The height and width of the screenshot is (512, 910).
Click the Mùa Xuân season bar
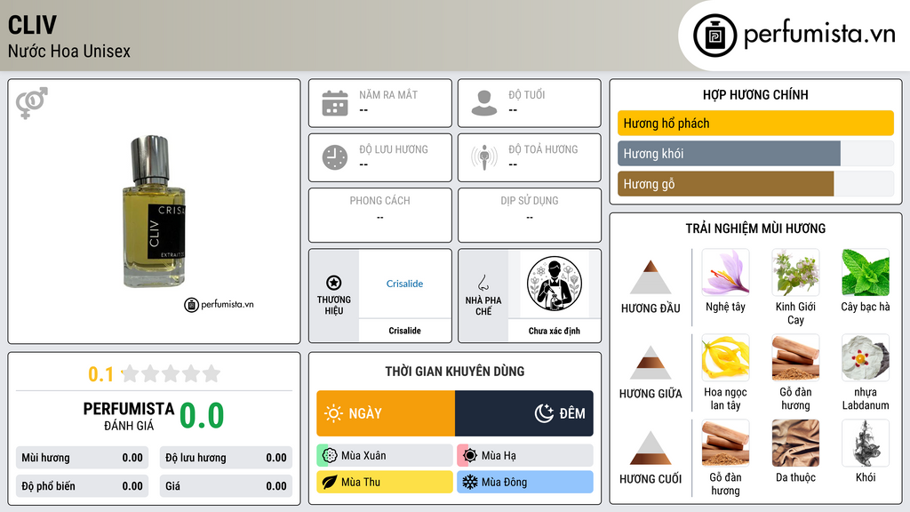(385, 456)
